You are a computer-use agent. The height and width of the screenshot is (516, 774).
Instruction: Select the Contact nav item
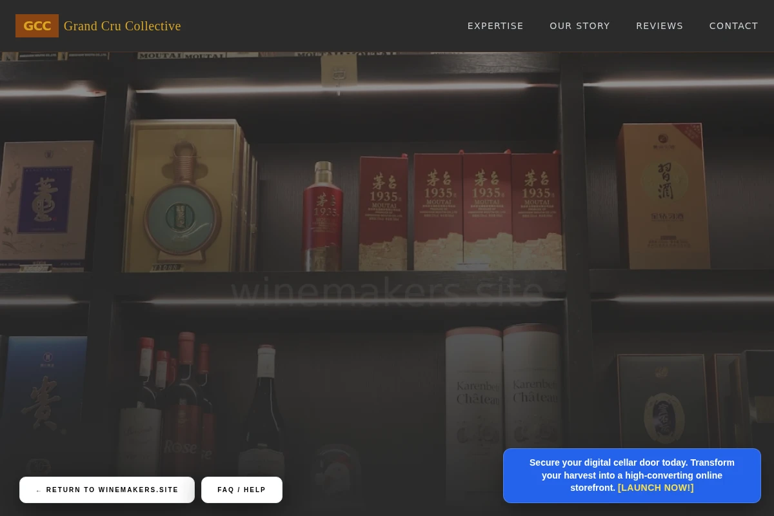pos(734,26)
